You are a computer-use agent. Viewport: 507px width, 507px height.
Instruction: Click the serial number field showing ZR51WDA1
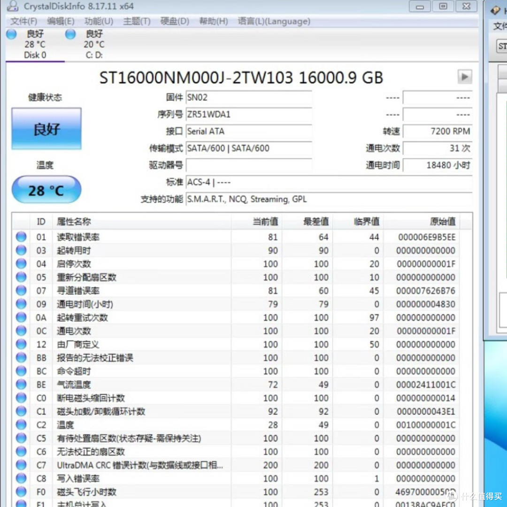249,114
